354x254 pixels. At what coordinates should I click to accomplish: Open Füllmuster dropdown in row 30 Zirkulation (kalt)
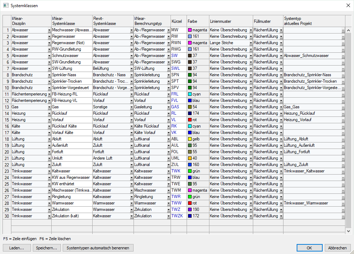(281, 216)
